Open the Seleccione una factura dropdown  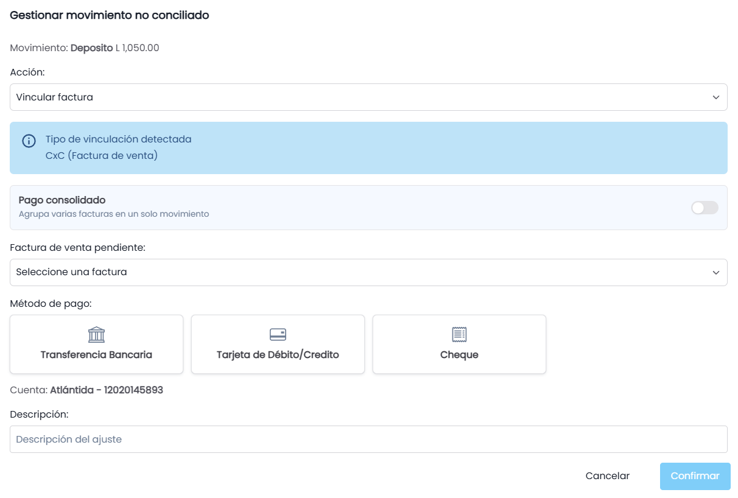(x=368, y=272)
